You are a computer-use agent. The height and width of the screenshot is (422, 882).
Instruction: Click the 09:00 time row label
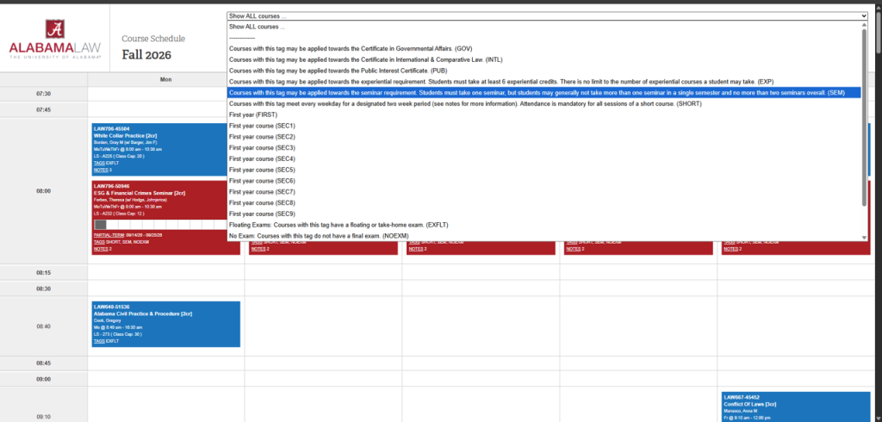(43, 379)
